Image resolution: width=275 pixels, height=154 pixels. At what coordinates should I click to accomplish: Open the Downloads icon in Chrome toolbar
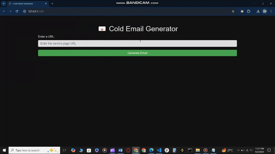[x=258, y=11]
